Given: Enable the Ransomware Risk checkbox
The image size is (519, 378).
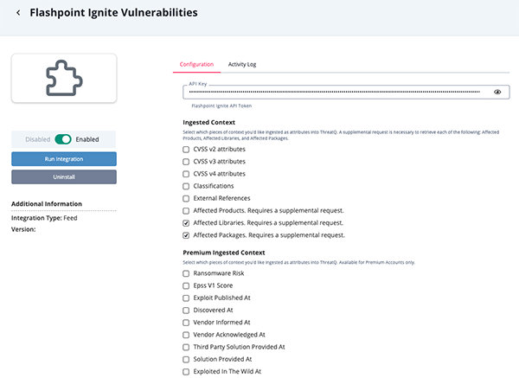Looking at the screenshot, I should (x=186, y=273).
